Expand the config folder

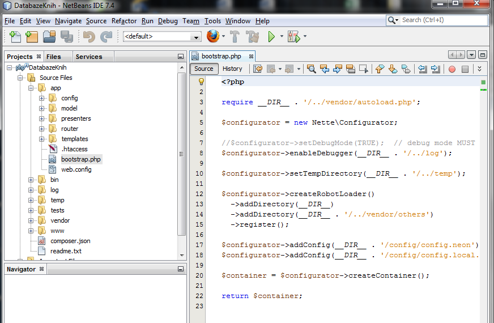pos(41,98)
